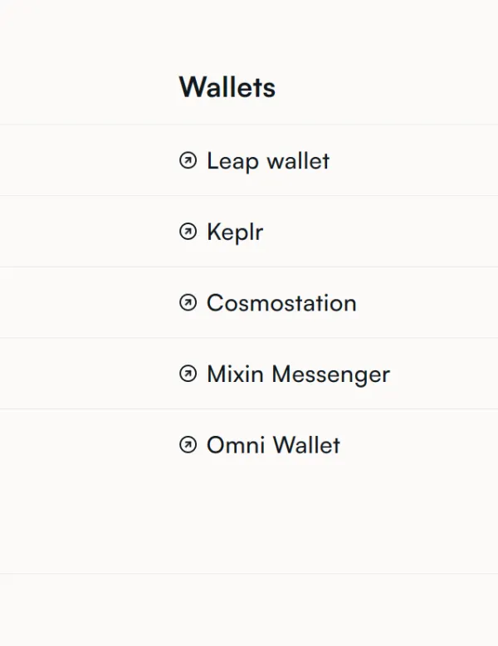Click the arrow icon beside Cosmostation

tap(188, 303)
